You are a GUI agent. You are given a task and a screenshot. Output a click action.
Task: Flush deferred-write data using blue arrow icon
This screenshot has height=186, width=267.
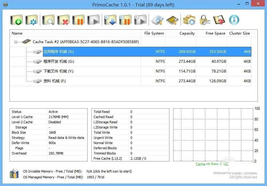(110, 19)
